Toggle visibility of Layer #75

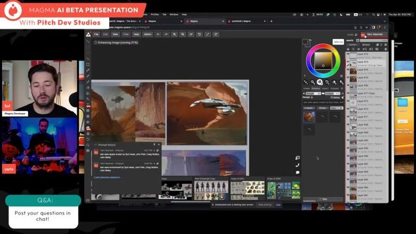(348, 70)
